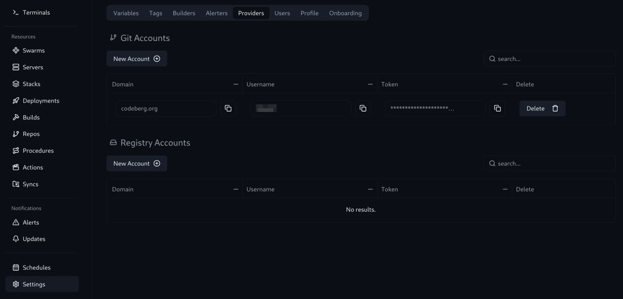Switch to the Tags tab

coord(156,13)
